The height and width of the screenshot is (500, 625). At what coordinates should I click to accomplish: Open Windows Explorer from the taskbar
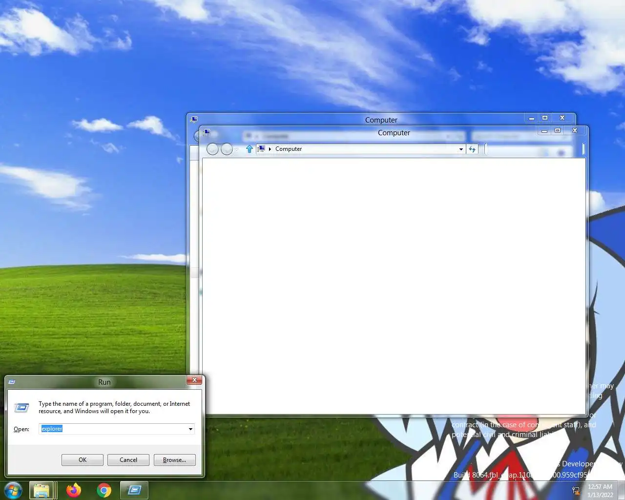pos(42,490)
